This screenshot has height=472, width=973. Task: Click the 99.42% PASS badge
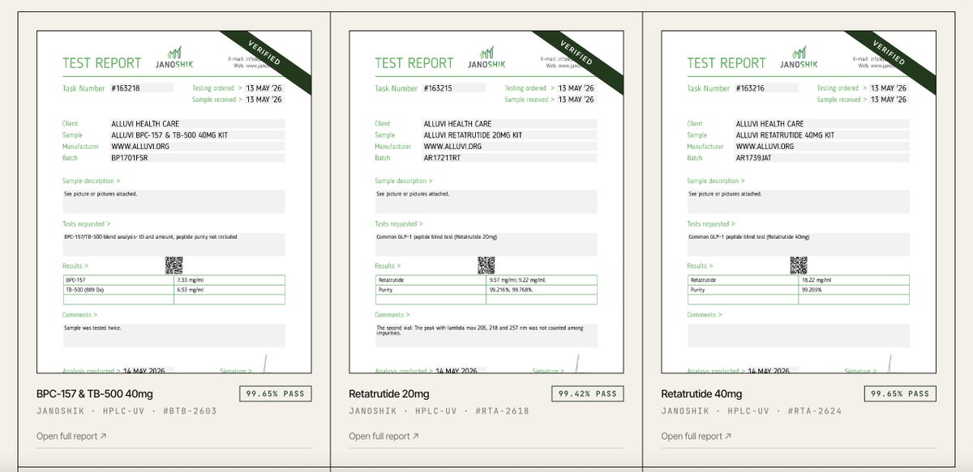tap(588, 394)
